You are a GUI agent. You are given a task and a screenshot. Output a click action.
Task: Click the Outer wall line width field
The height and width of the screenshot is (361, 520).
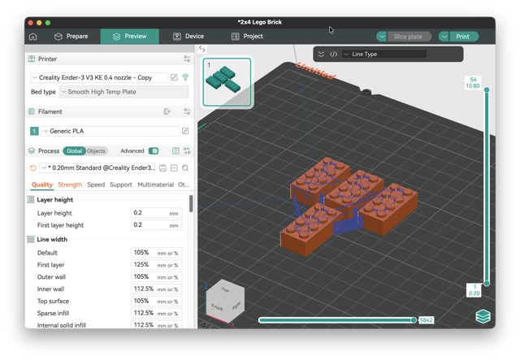(x=157, y=276)
